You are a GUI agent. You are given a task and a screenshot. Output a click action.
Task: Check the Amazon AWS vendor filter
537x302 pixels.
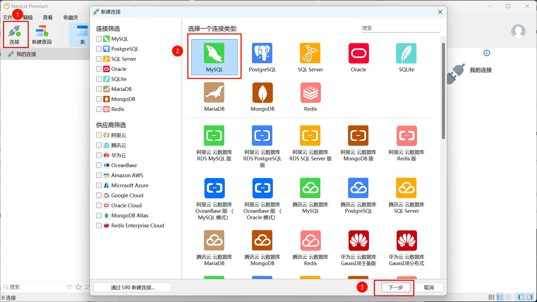[x=99, y=175]
